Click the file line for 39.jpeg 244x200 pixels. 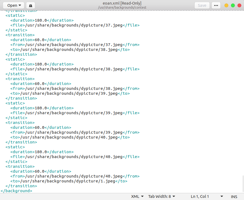[75, 113]
